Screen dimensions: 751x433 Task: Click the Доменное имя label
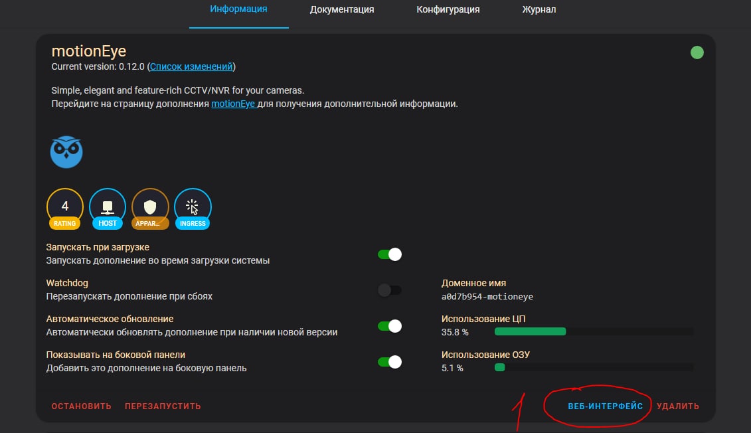(x=473, y=283)
